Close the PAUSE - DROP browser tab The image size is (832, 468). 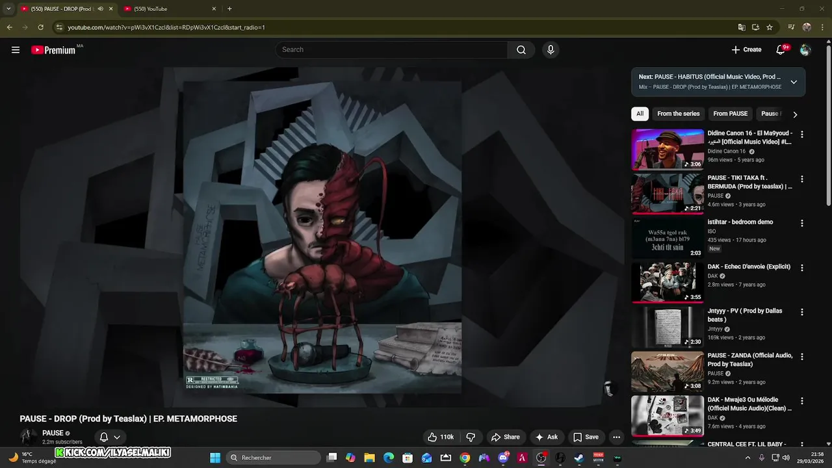click(110, 9)
